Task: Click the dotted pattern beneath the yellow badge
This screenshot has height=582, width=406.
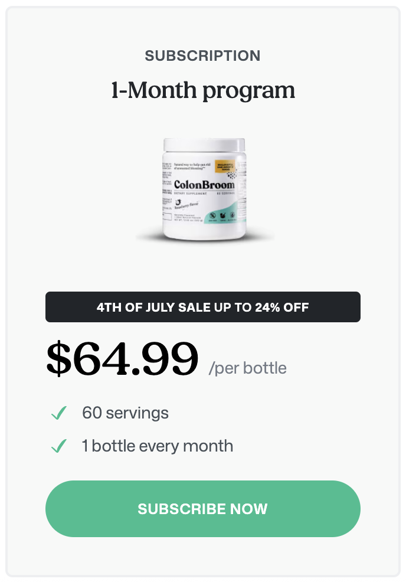Action: pyautogui.click(x=233, y=175)
